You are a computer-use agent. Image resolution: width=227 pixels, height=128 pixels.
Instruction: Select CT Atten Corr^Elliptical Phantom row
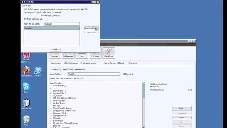coord(65,123)
